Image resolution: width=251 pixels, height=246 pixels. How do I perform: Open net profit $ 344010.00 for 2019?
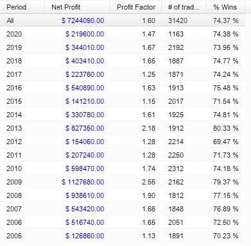tap(85, 47)
